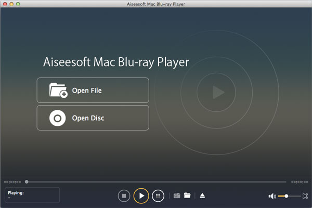This screenshot has height=208, width=312.
Task: Take a snapshot with camera icon
Action: [177, 196]
